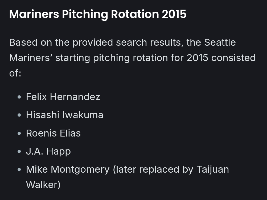The width and height of the screenshot is (267, 200).
Task: Select the J.A. Happ list item
Action: coord(48,151)
